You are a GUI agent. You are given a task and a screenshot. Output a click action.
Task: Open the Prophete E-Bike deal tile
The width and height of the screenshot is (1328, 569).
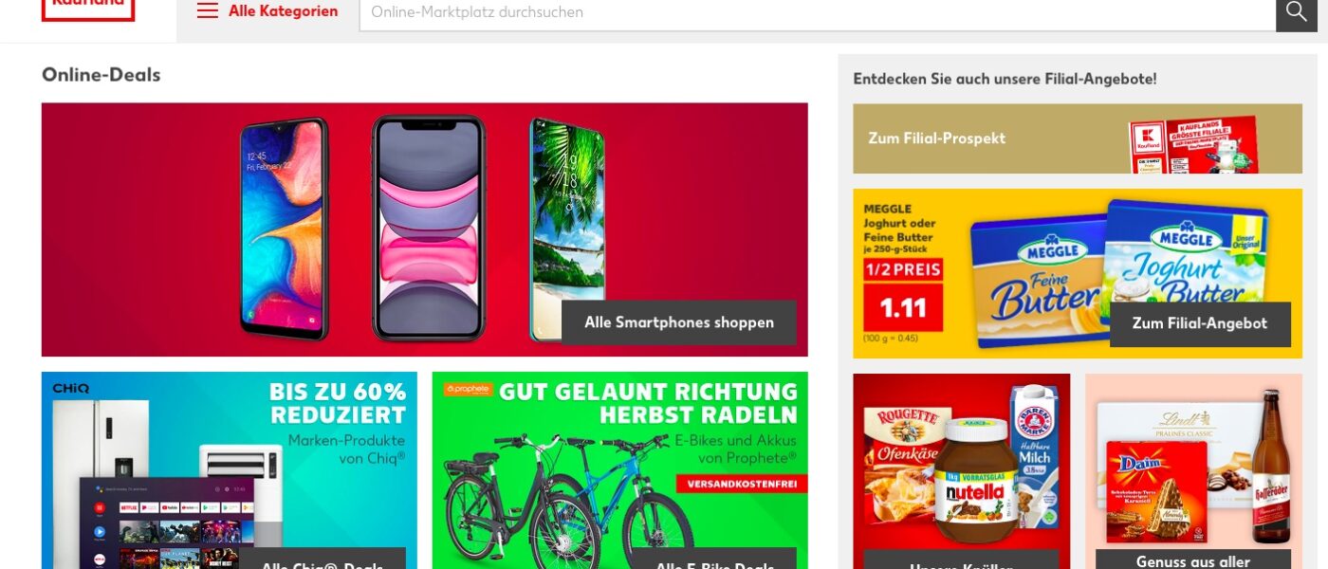coord(620,470)
